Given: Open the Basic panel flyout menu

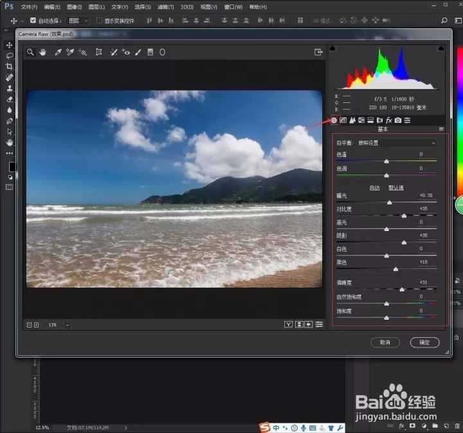Looking at the screenshot, I should coord(441,129).
